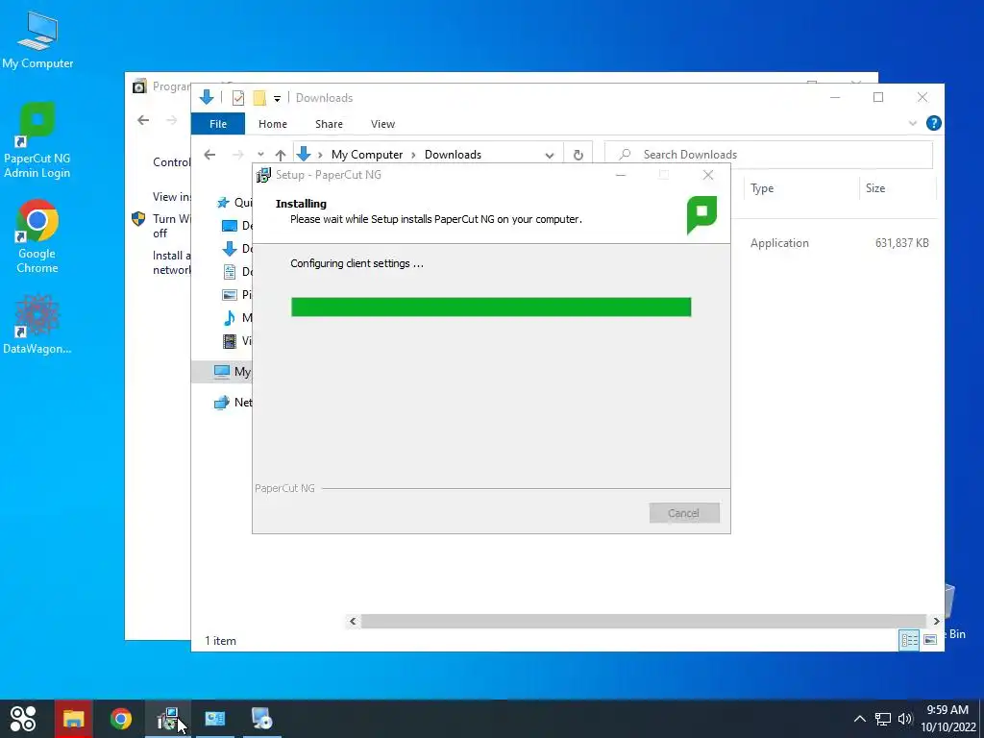
Task: Sort files by Type column
Action: (x=762, y=188)
